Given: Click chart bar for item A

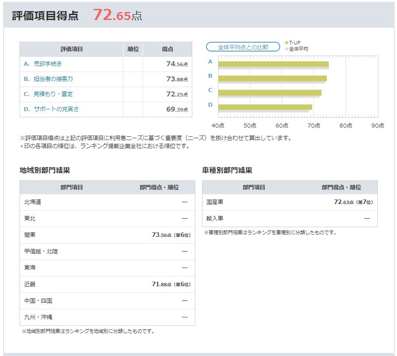Looking at the screenshot, I should pos(274,64).
